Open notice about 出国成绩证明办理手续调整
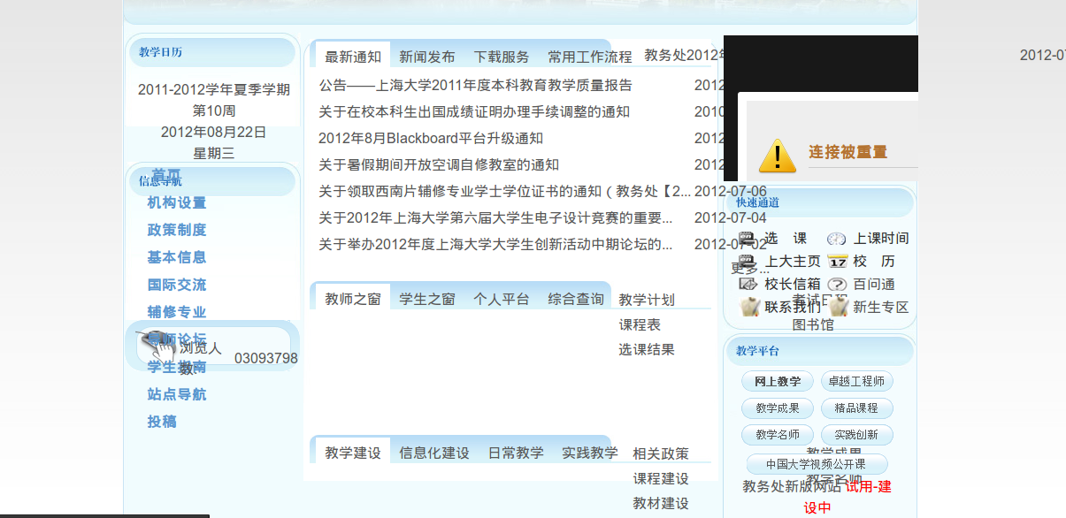Screen dimensions: 1066x518 point(474,112)
